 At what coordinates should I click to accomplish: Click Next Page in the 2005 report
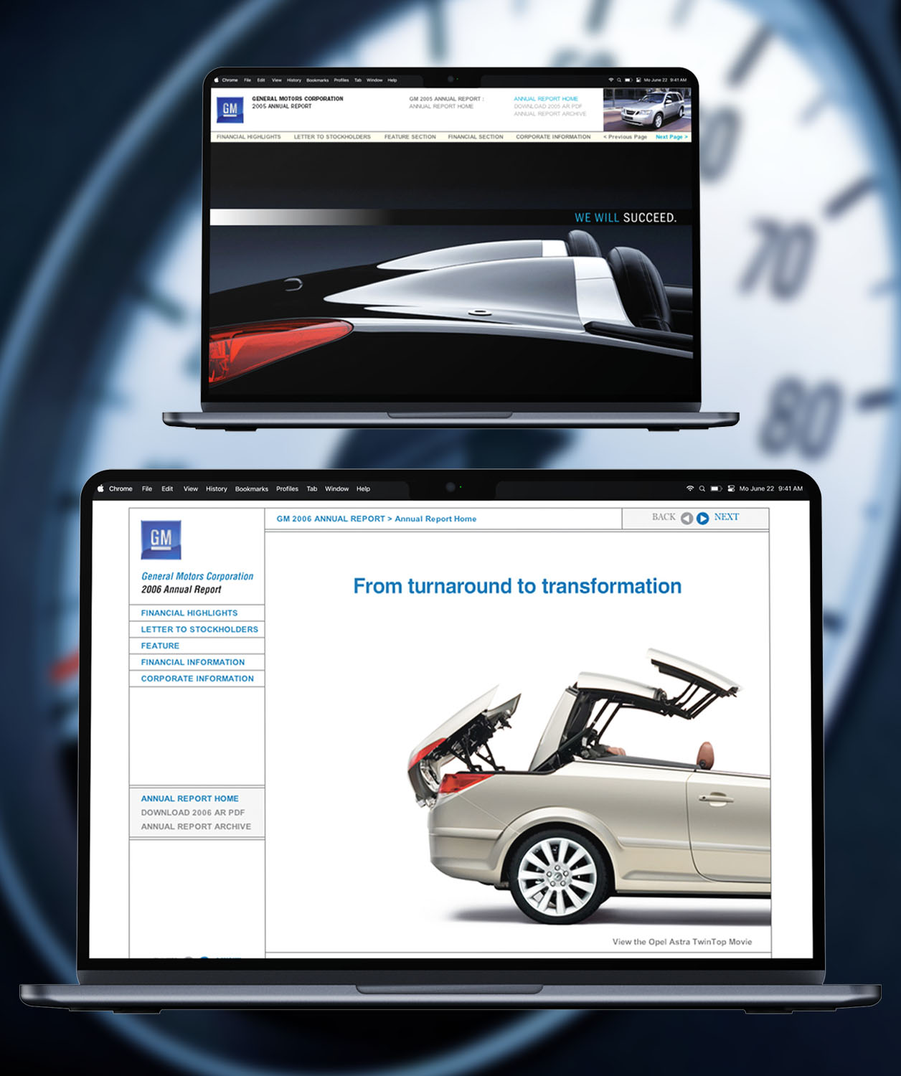coord(671,136)
